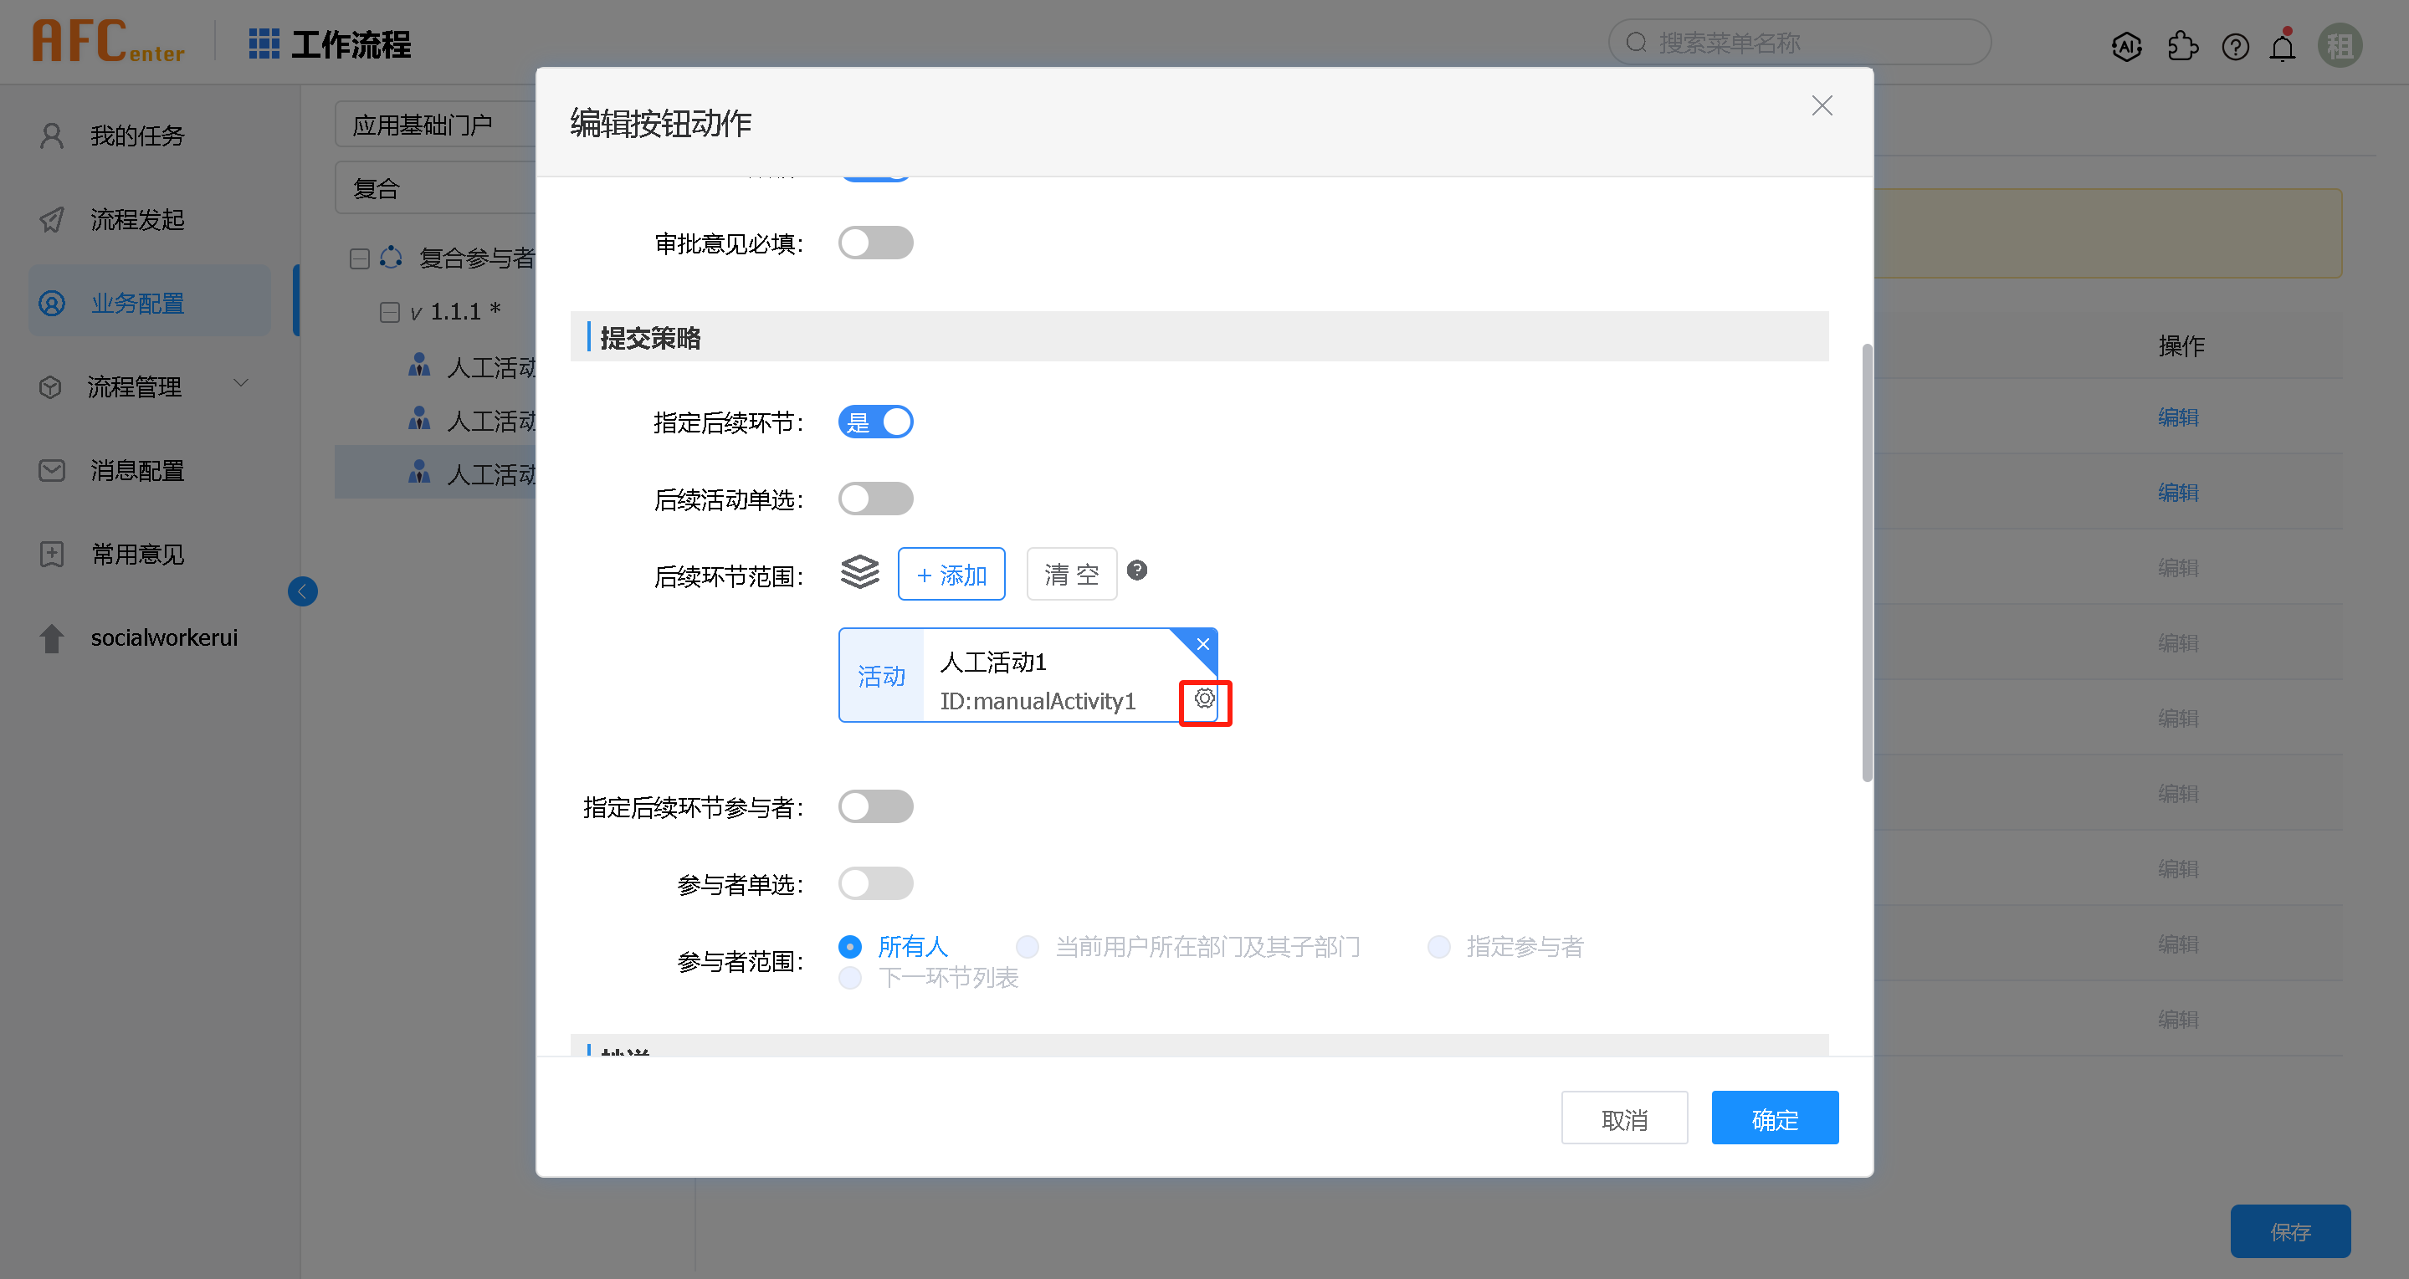
Task: Click the stacked layers icon beside 添加
Action: click(859, 572)
